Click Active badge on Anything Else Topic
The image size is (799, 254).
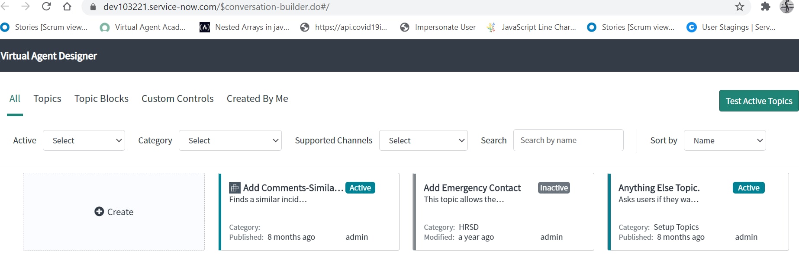[749, 187]
